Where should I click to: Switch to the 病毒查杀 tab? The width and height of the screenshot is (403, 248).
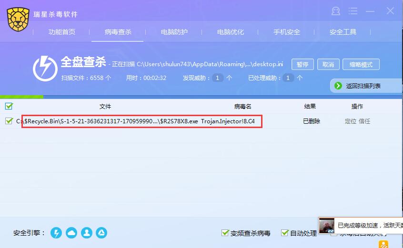point(118,32)
